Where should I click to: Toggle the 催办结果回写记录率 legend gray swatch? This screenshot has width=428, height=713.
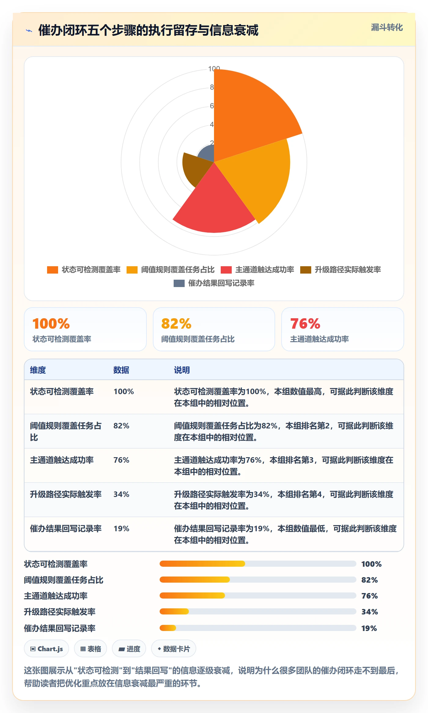pos(179,283)
